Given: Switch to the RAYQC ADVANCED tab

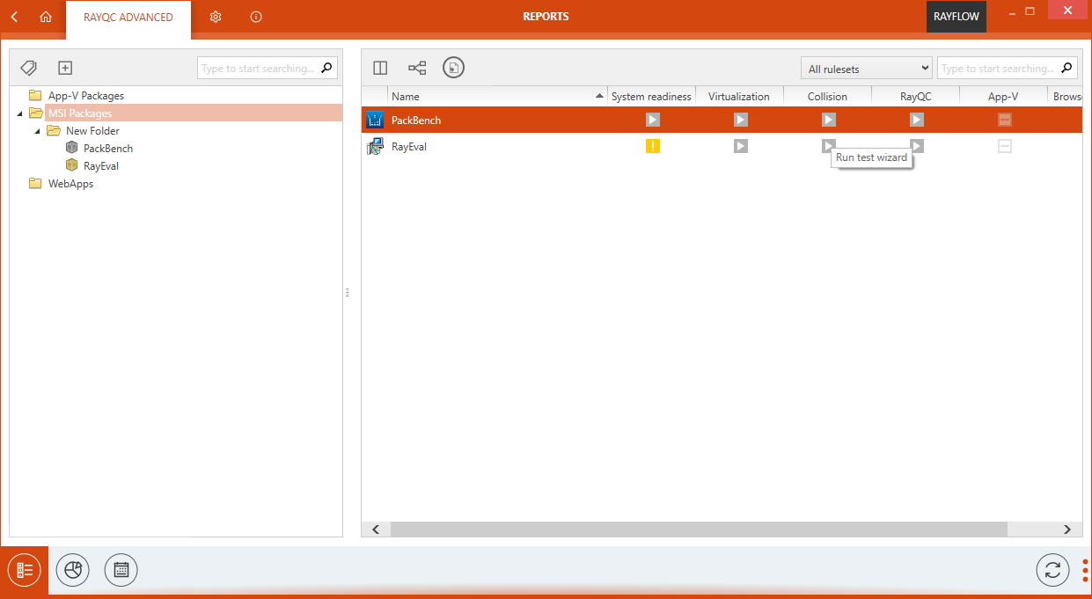Looking at the screenshot, I should (128, 17).
